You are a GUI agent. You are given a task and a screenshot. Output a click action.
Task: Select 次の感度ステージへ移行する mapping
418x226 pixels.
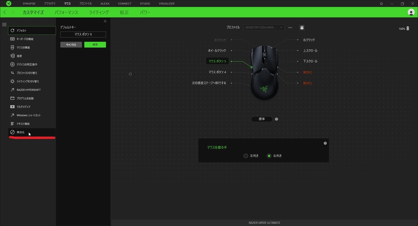(209, 83)
